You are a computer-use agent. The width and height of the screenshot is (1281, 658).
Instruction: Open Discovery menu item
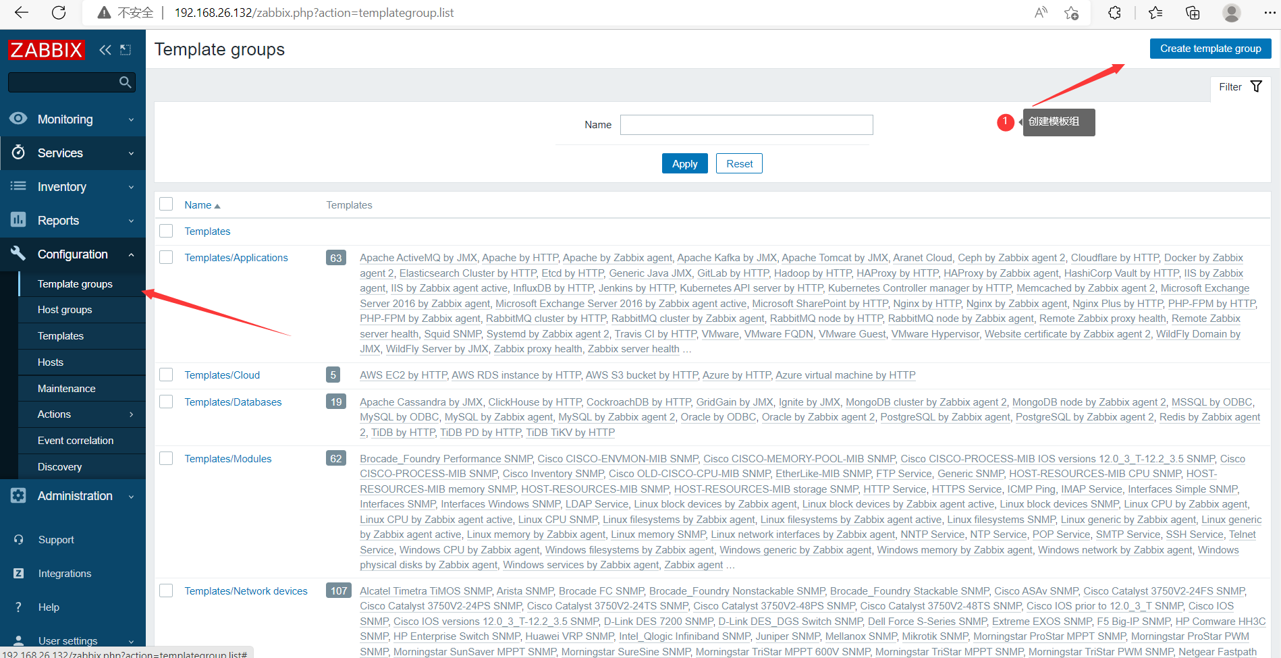tap(59, 467)
